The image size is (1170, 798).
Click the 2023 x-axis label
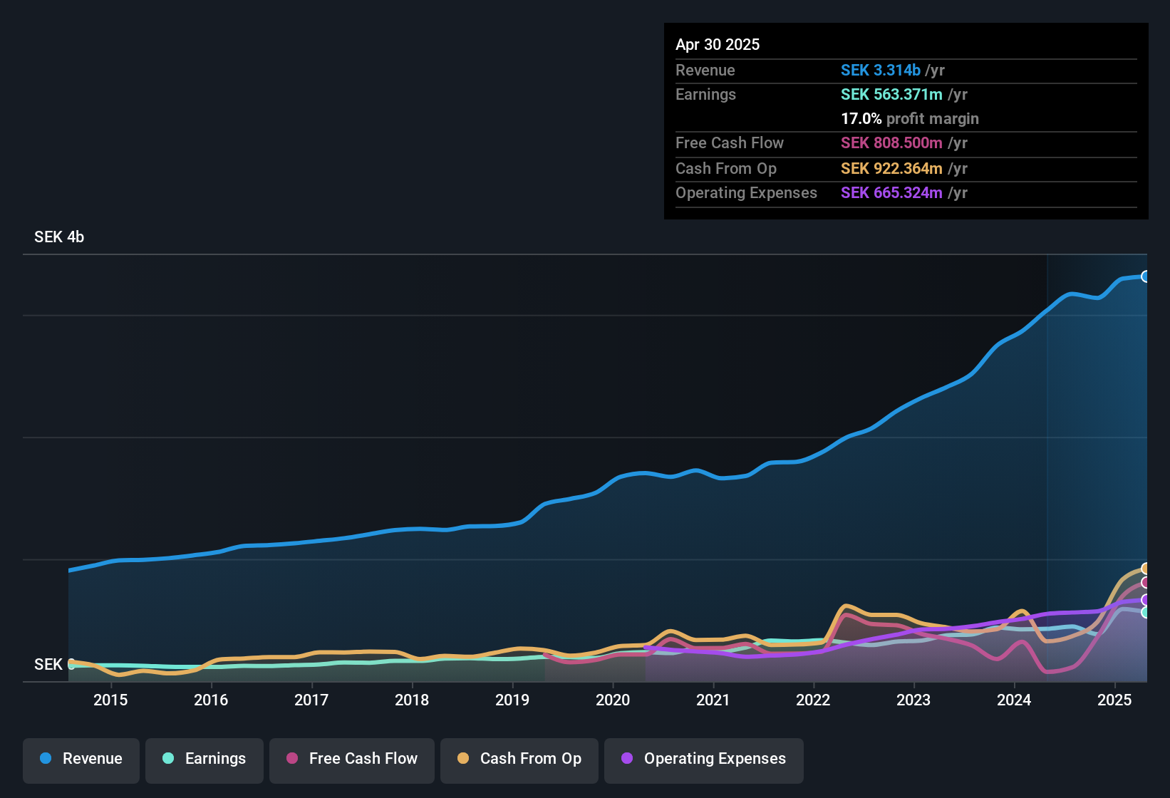tap(913, 700)
